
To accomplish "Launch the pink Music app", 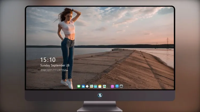I will (112, 87).
